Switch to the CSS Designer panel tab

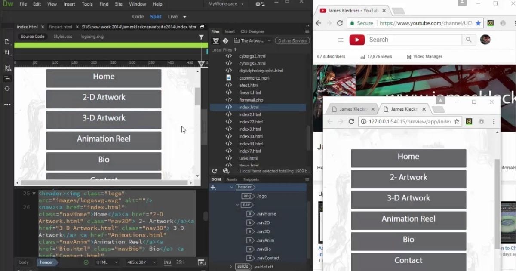(252, 31)
